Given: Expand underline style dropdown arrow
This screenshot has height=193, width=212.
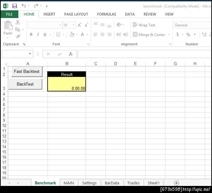Looking at the screenshot, I should pos(50,35).
